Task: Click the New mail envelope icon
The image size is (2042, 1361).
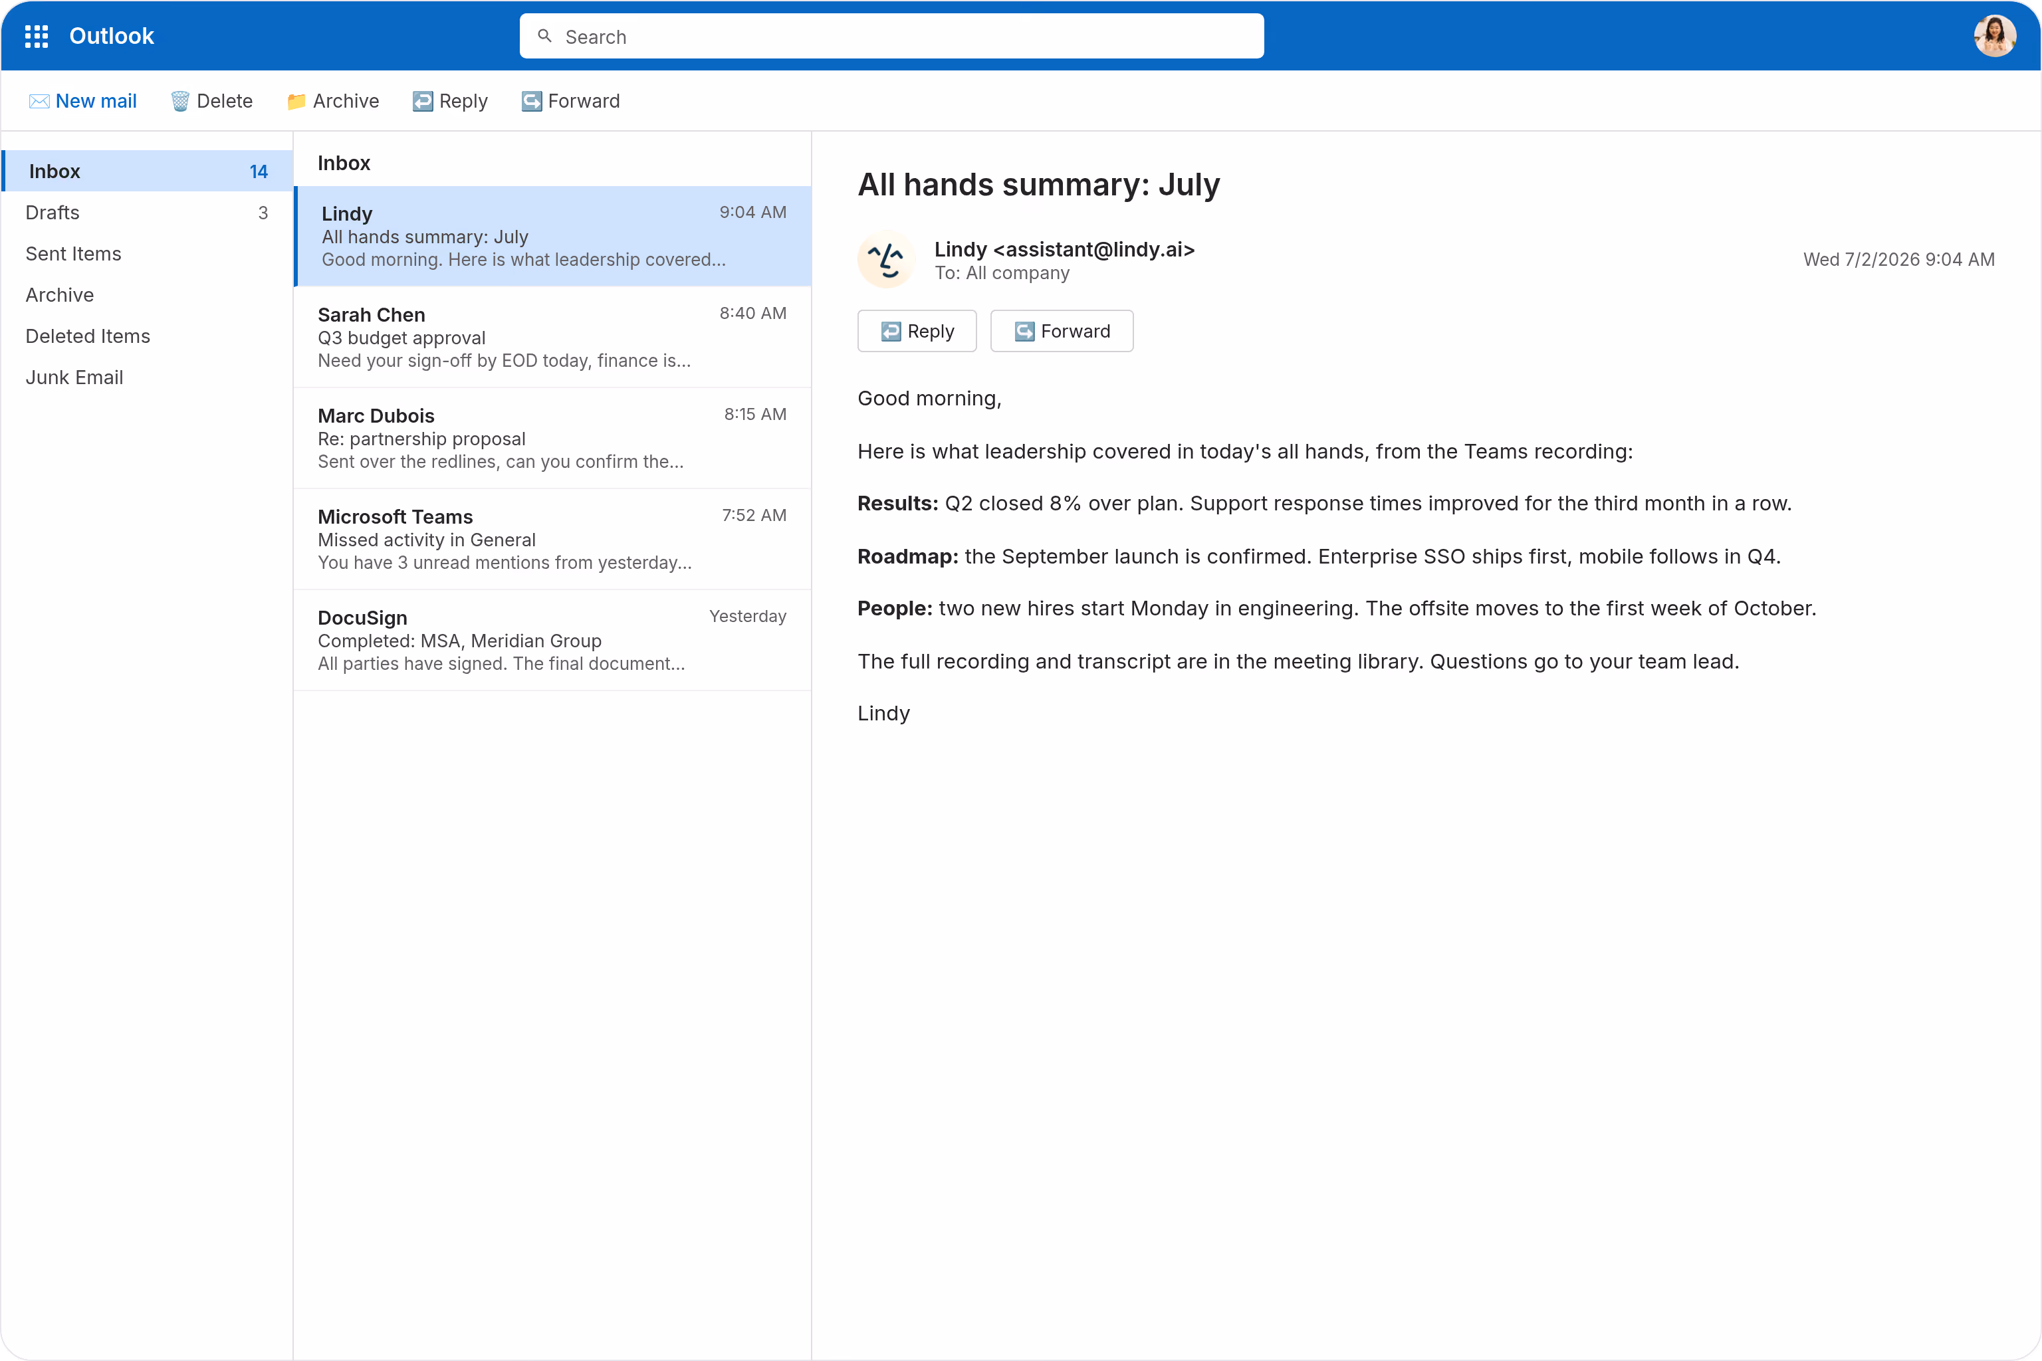Action: click(39, 102)
